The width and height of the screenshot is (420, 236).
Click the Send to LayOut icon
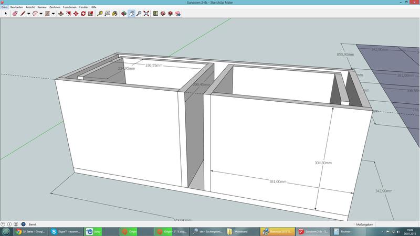tap(178, 14)
